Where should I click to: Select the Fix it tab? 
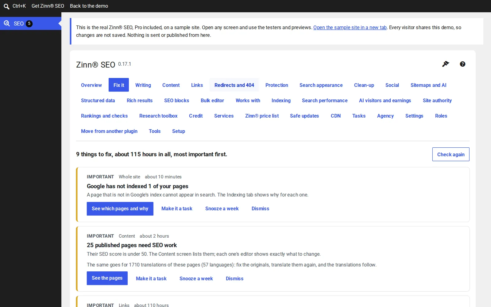point(119,85)
